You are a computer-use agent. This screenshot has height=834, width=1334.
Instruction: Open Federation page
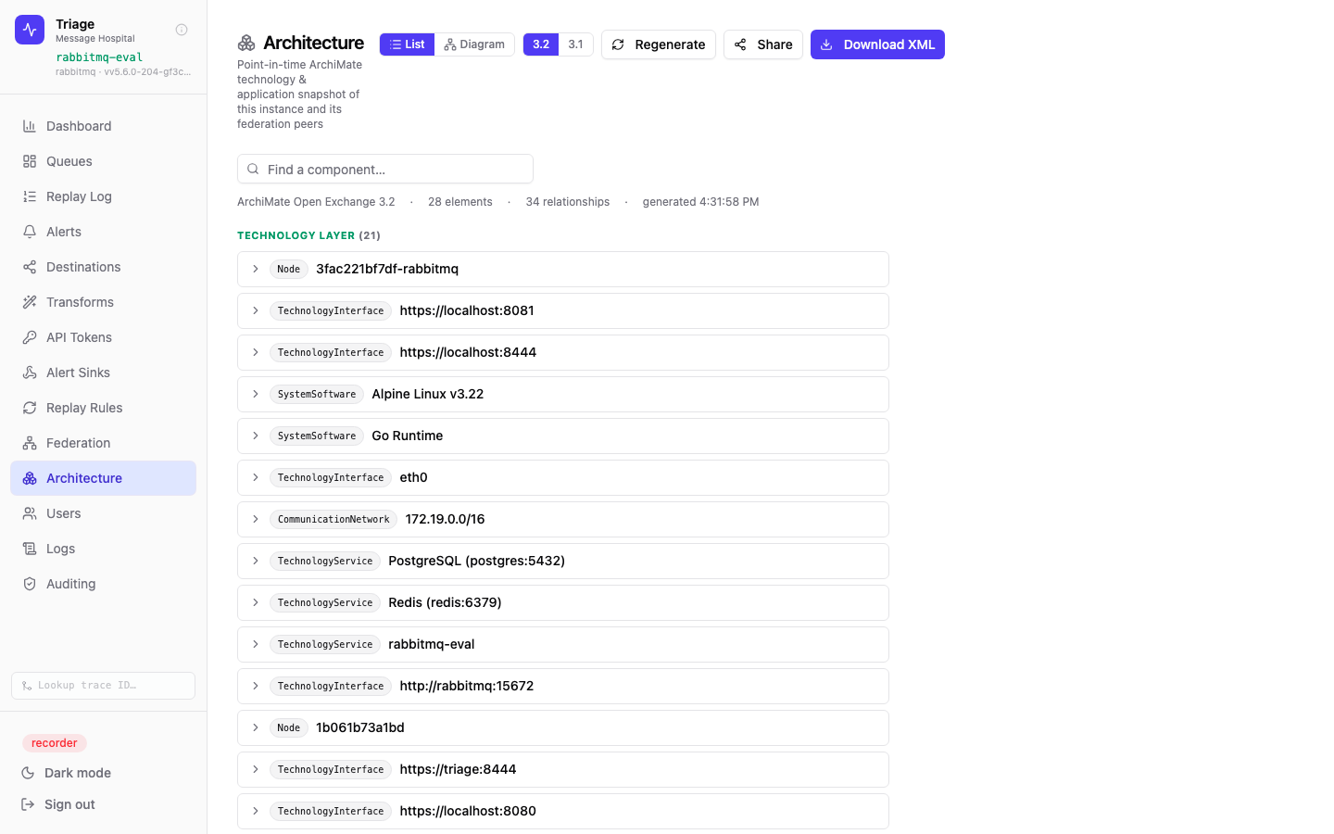click(103, 443)
